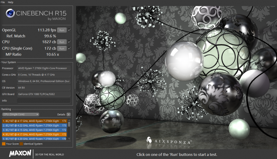The image size is (277, 159).
Task: Select ranking entry 4 scoring 172
Action: point(35,134)
